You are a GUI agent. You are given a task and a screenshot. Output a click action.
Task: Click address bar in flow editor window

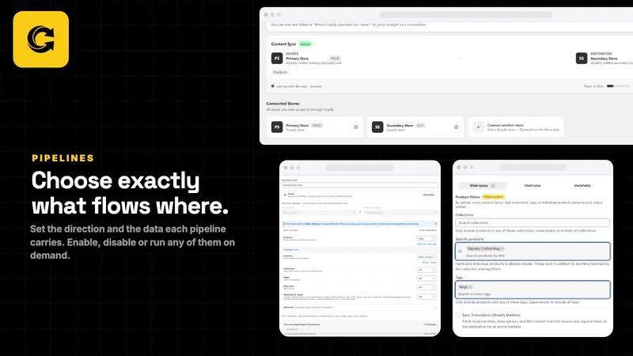coord(360,168)
